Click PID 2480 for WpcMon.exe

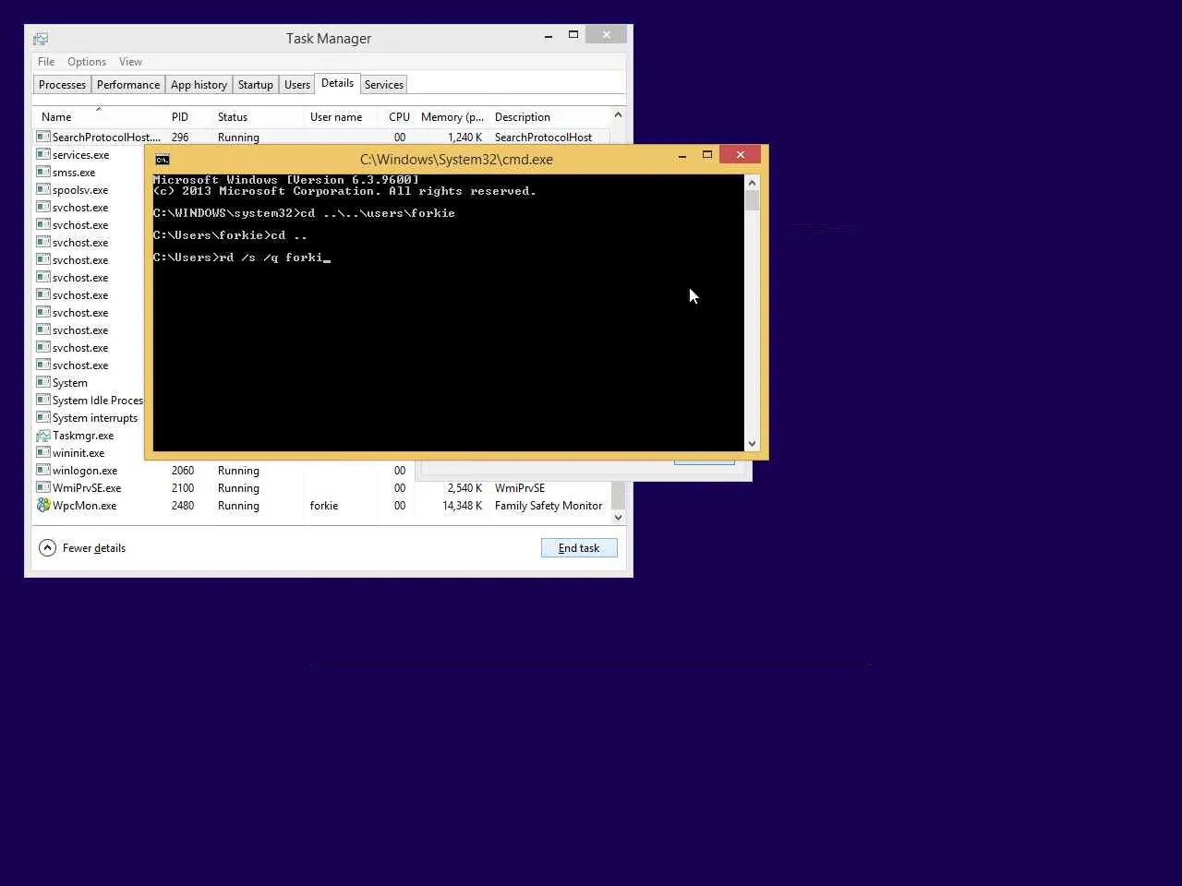click(183, 506)
